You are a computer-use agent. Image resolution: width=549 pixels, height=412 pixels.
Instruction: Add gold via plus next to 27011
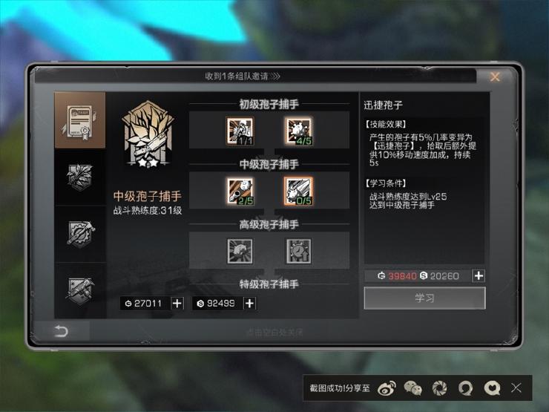pyautogui.click(x=177, y=304)
